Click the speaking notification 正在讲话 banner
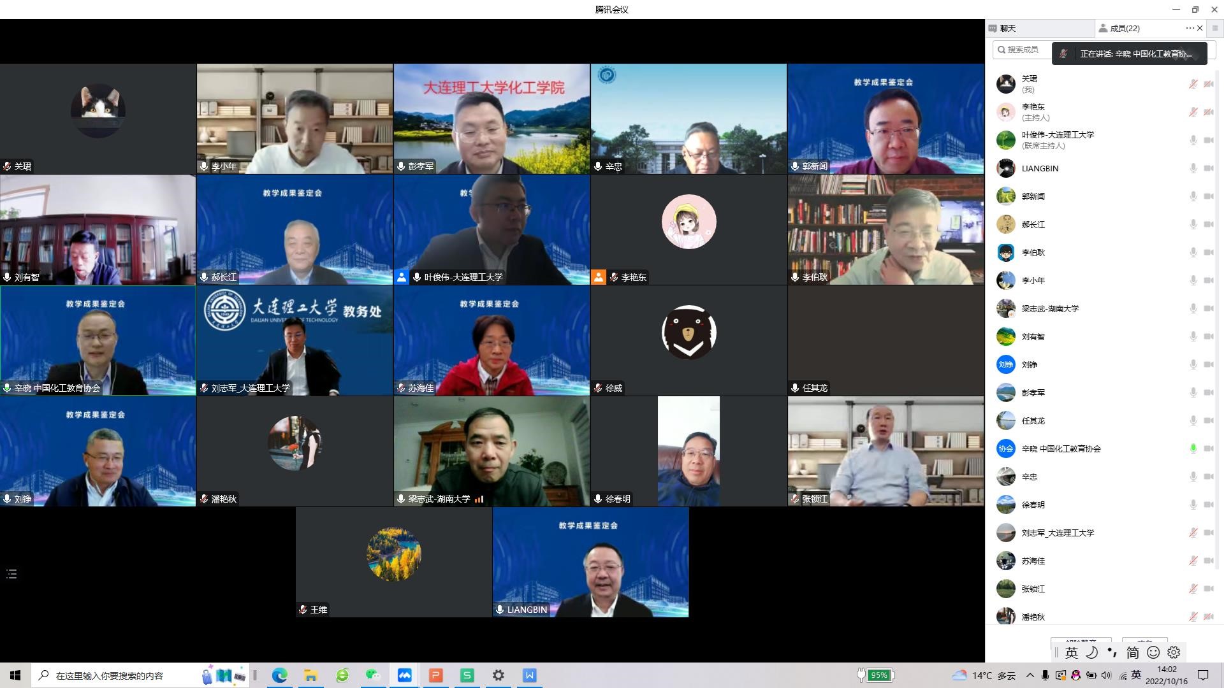This screenshot has height=688, width=1224. tap(1130, 54)
